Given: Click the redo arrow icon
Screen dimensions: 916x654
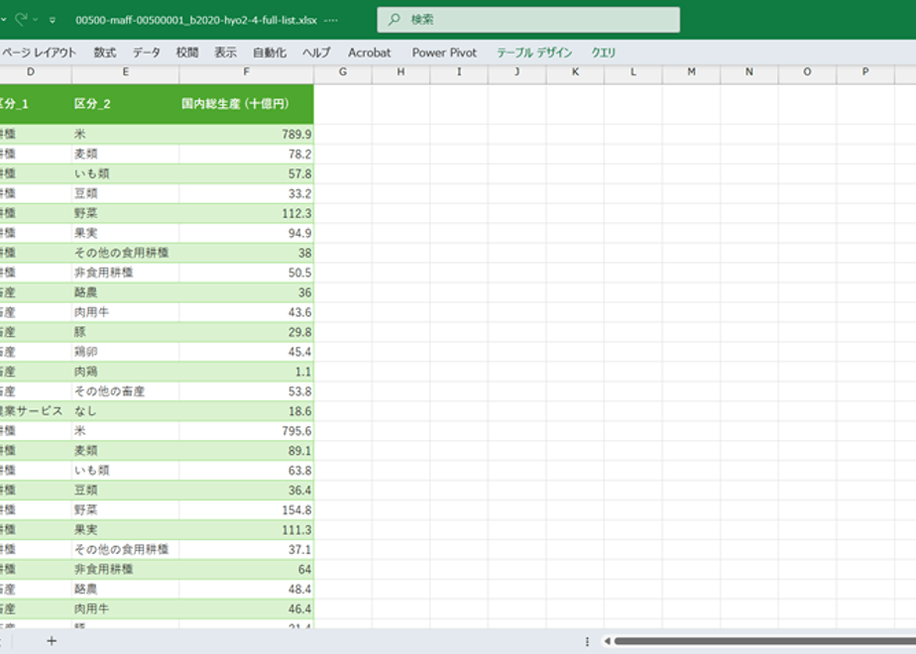Looking at the screenshot, I should [x=21, y=19].
